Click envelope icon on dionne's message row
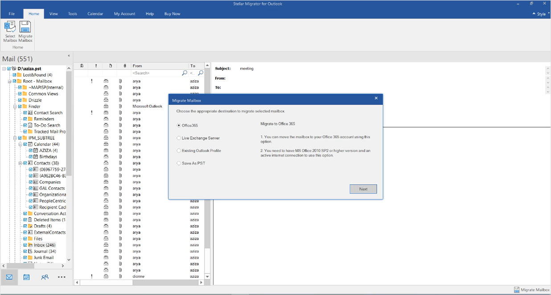 click(106, 276)
